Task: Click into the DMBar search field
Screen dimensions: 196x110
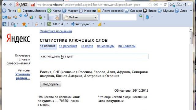Action: [118, 17]
